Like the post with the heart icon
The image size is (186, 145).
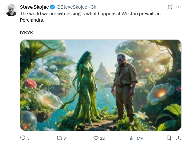coord(96,138)
